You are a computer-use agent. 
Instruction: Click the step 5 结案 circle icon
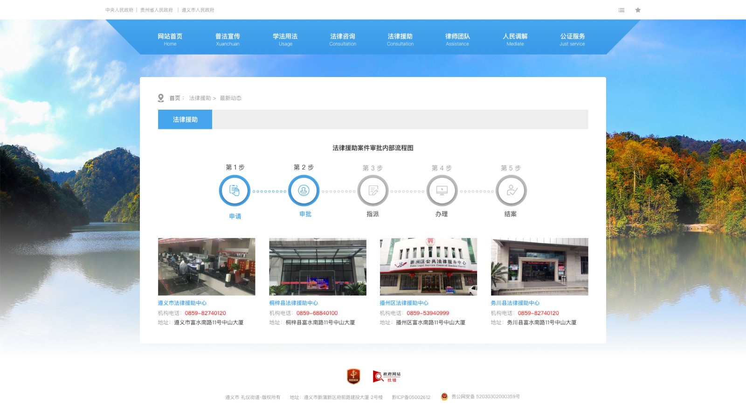pos(511,190)
